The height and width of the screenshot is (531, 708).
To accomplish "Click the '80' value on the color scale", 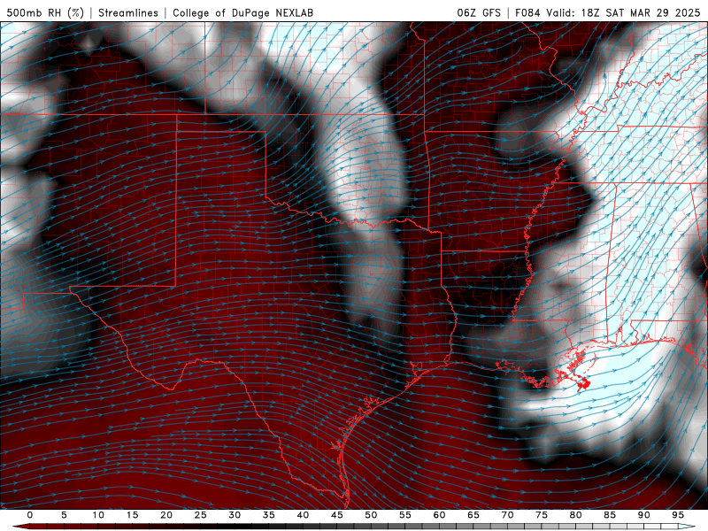I will click(x=576, y=515).
